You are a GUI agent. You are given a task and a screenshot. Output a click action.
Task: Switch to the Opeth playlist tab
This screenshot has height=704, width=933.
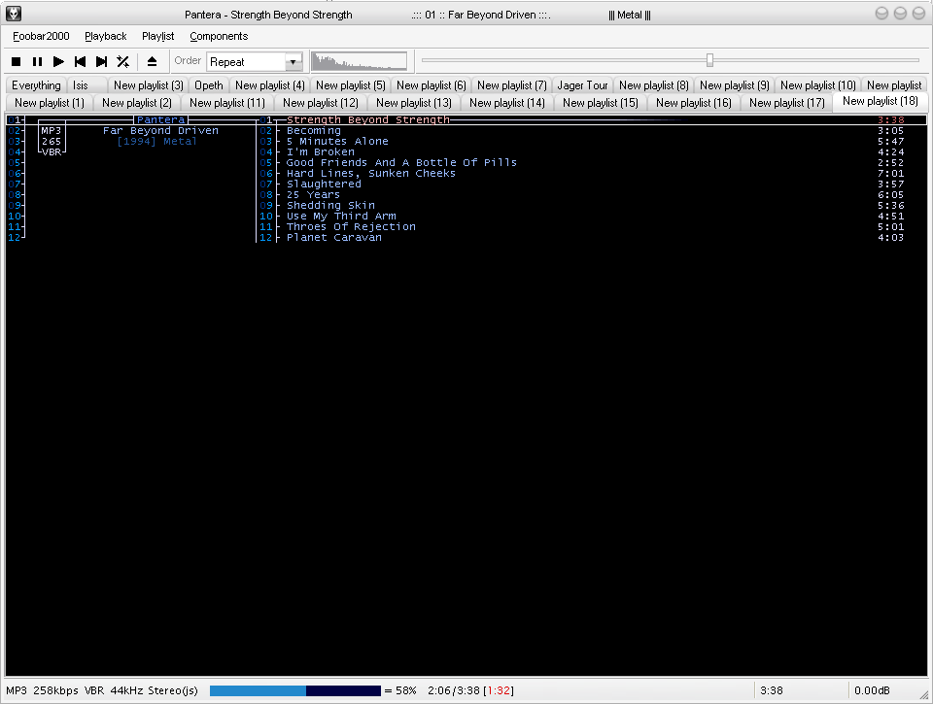(208, 85)
